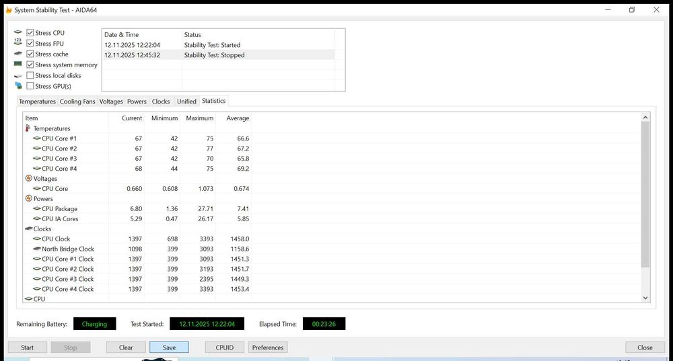Click the CPU chip icon beside Stress CPU

pyautogui.click(x=17, y=32)
